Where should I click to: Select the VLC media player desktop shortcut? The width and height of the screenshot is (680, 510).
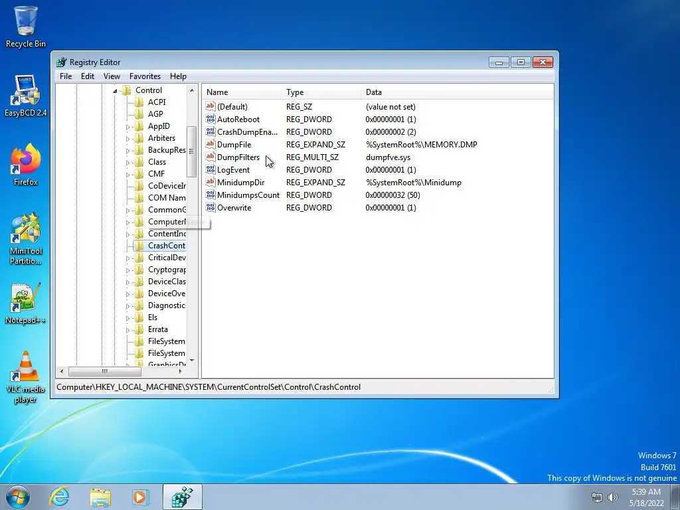coord(25,377)
